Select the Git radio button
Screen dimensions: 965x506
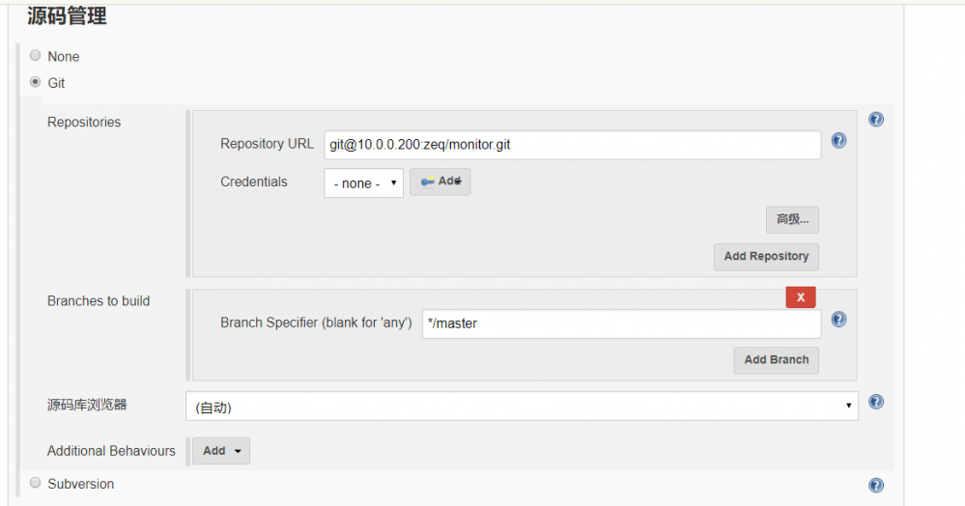tap(36, 83)
